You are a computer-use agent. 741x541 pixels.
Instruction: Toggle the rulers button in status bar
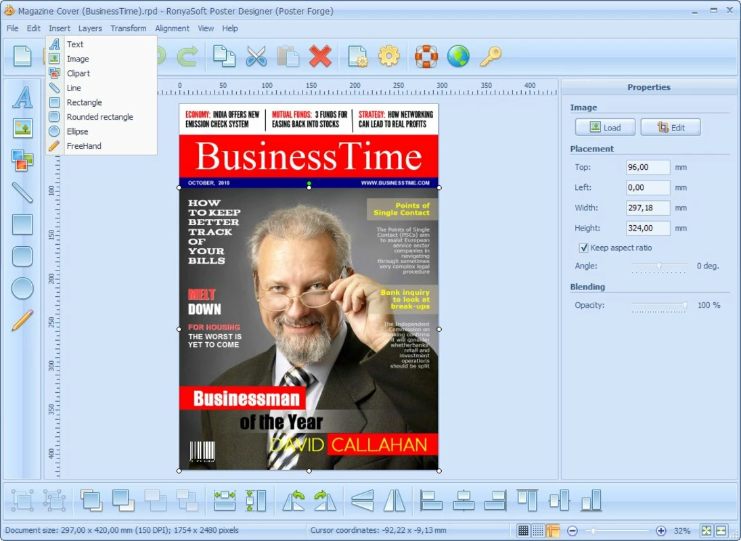tap(552, 531)
